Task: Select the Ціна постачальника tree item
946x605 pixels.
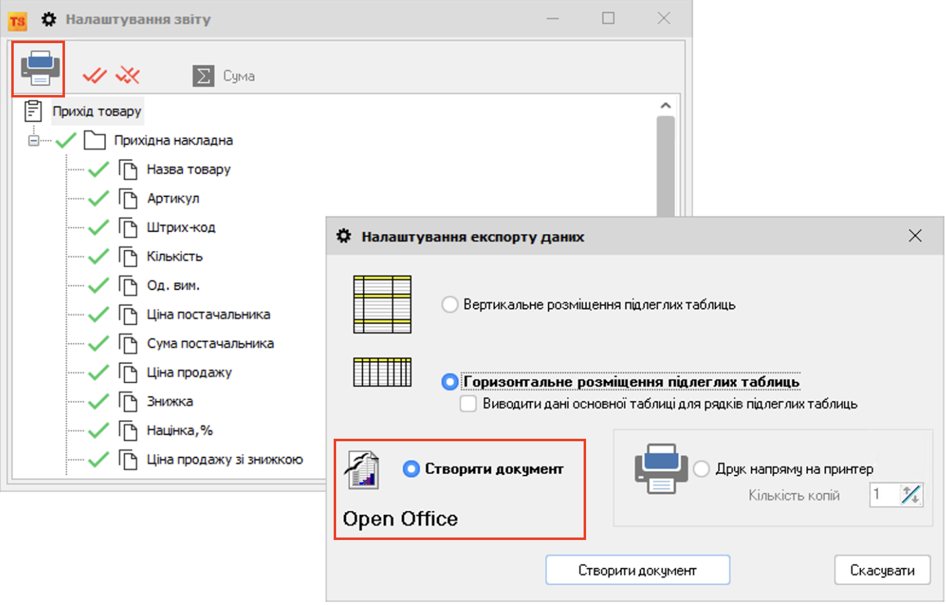Action: coord(208,314)
